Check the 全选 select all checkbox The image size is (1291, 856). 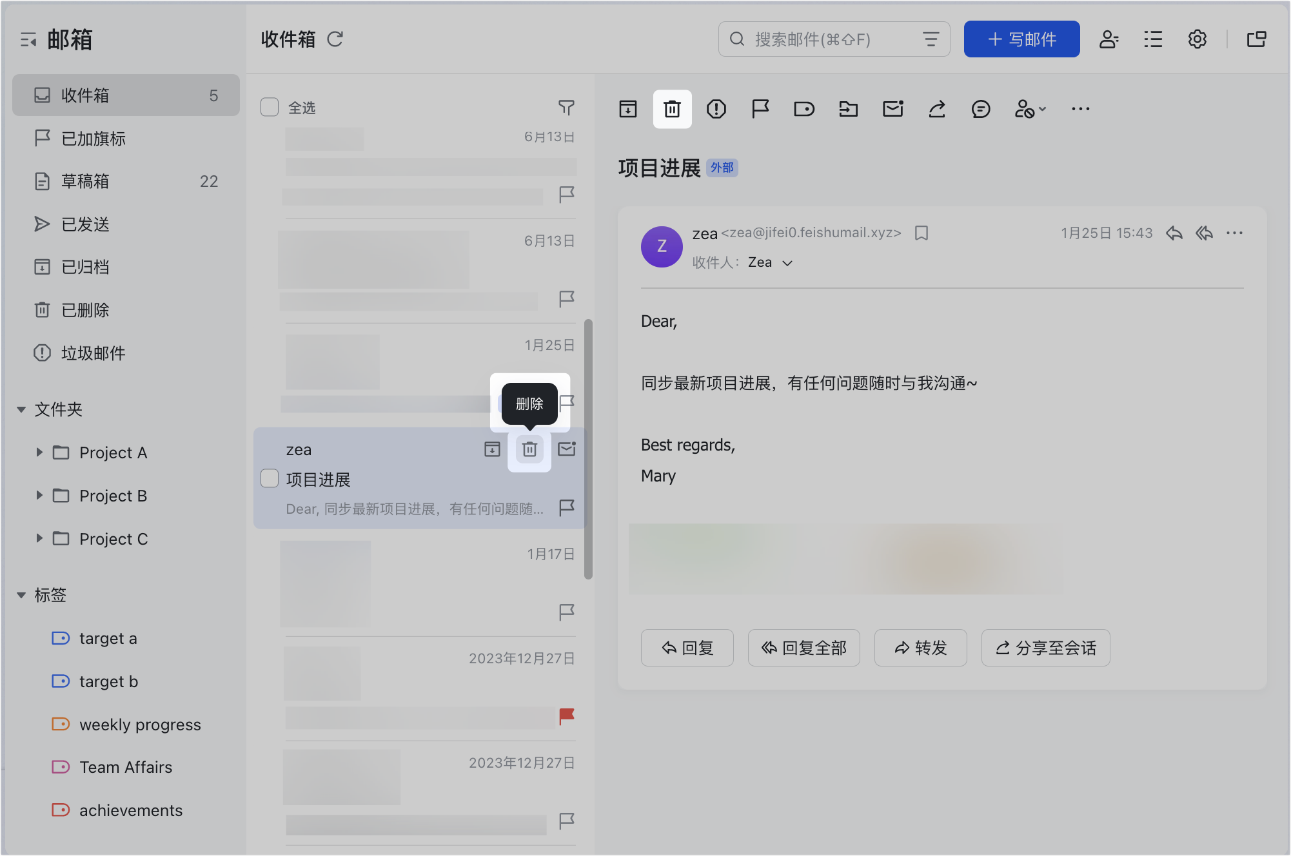click(270, 107)
